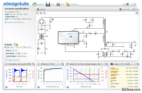Click the Viper losses orange bar
142x93 pixels.
pyautogui.click(x=114, y=69)
